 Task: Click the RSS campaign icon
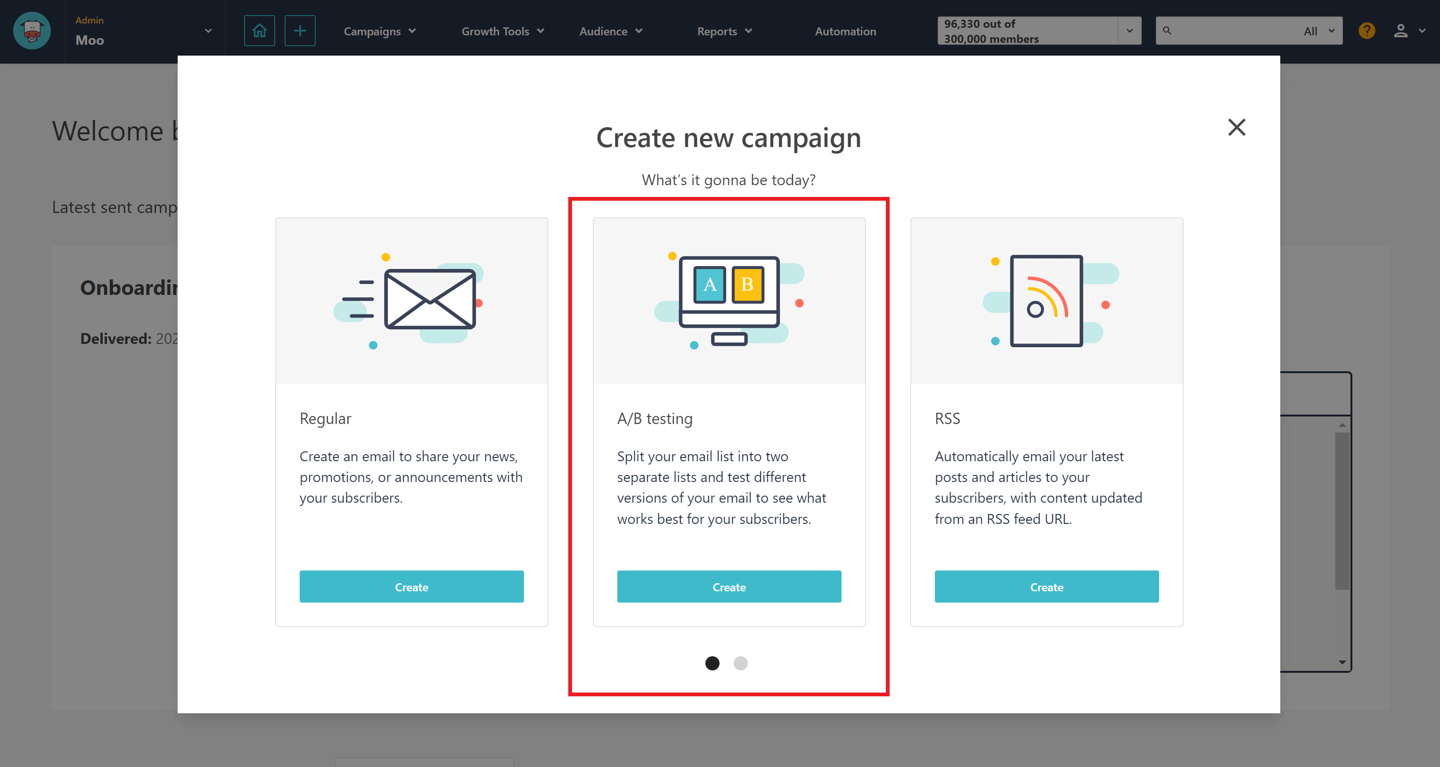[x=1046, y=299]
